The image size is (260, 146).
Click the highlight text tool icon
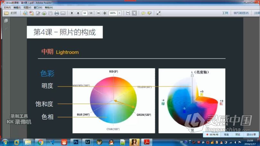coord(149,13)
